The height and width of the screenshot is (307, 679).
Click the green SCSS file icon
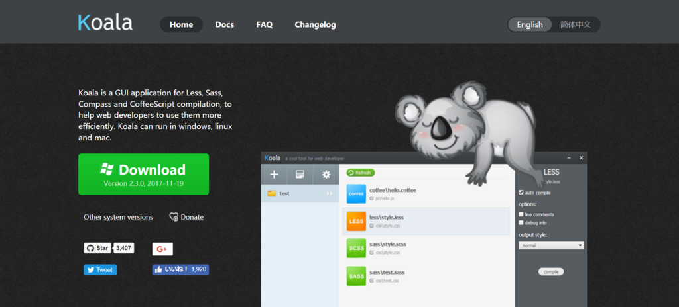356,248
